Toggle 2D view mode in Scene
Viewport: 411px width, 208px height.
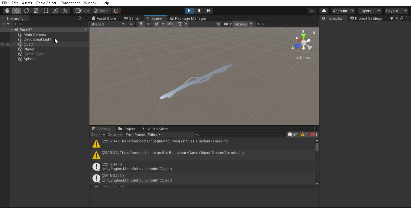click(x=131, y=24)
